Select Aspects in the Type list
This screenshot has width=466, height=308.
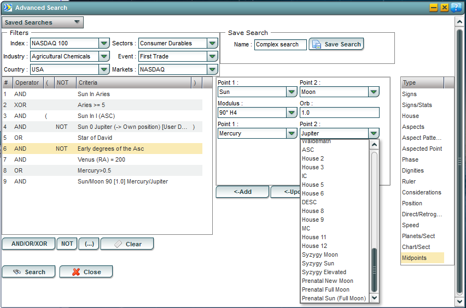point(413,127)
